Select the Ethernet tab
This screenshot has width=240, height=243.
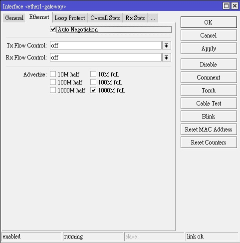tap(39, 17)
